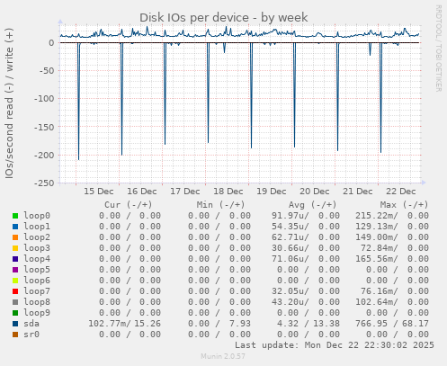Screen dimensions: 447x366
Task: Click the loop9 dark green swatch
Action: [15, 313]
